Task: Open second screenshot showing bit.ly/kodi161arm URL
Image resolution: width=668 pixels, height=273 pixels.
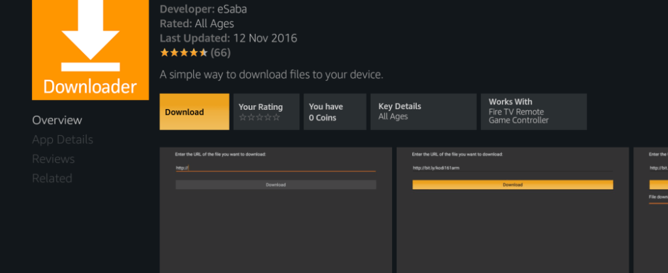Action: point(512,210)
